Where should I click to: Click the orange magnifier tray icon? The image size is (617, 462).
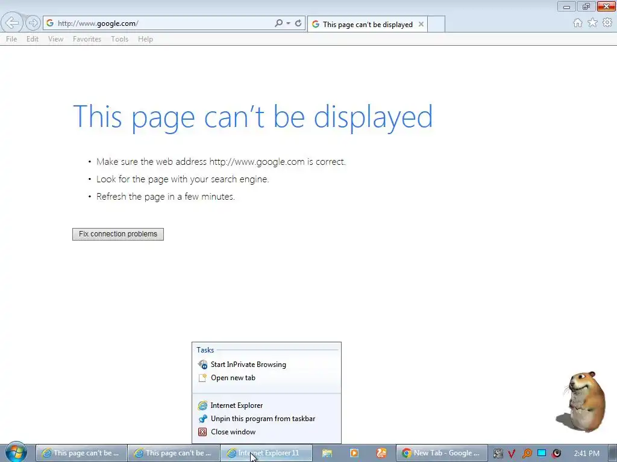coord(527,454)
